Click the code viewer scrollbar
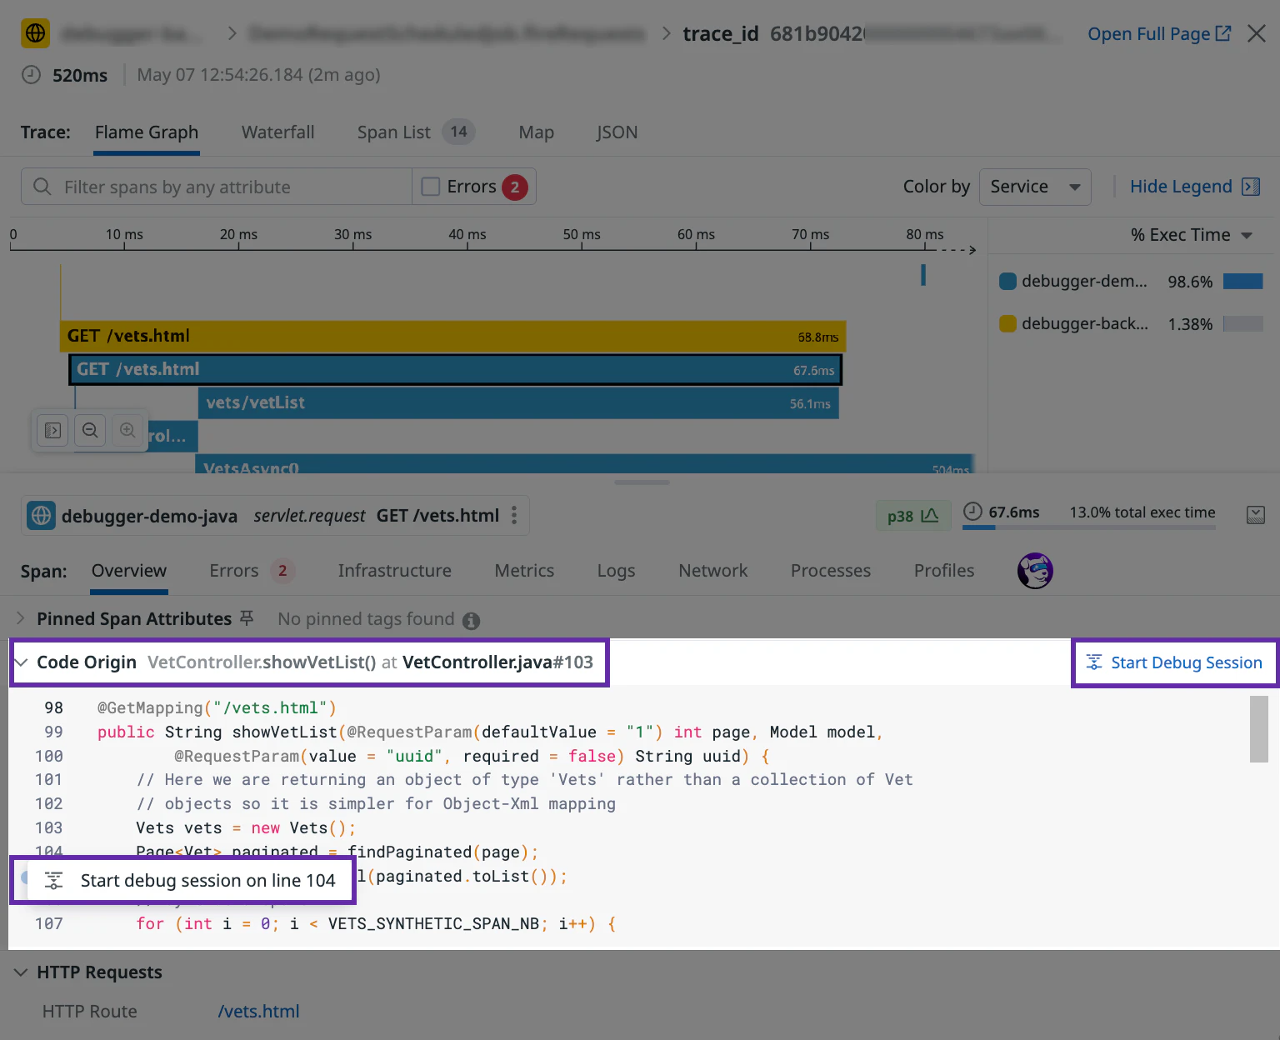 1257,729
